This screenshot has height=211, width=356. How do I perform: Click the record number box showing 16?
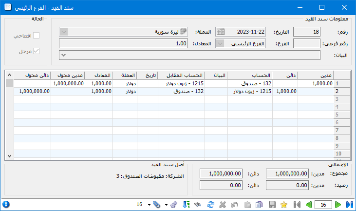pos(323,205)
